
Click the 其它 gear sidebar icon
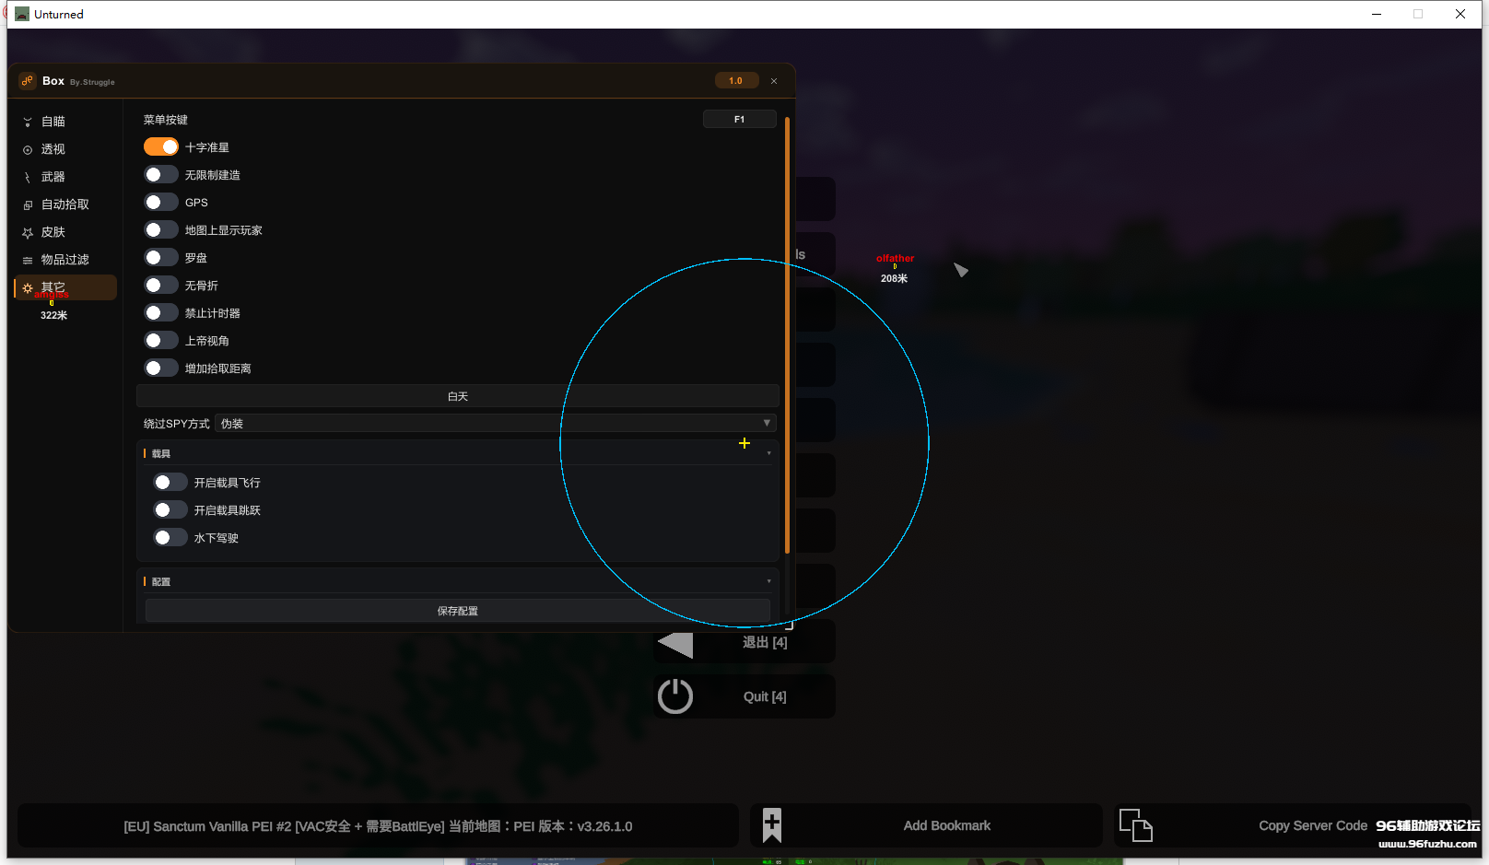(28, 288)
